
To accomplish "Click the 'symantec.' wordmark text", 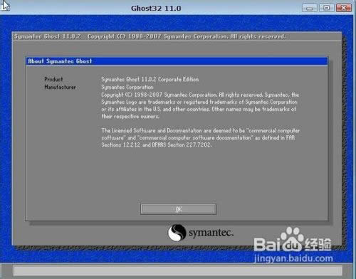I will pos(211,233).
